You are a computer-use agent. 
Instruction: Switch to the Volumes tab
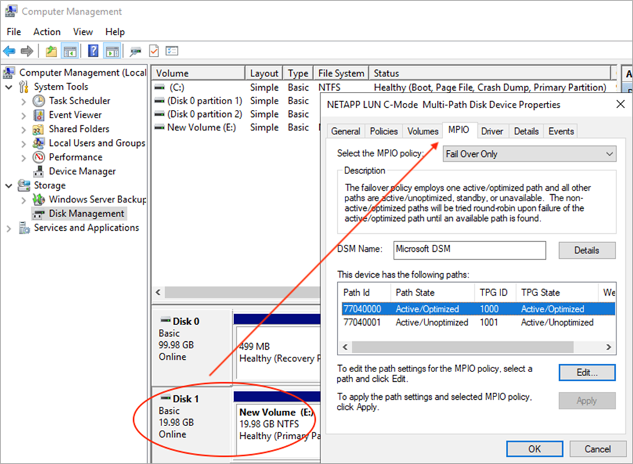(x=423, y=131)
